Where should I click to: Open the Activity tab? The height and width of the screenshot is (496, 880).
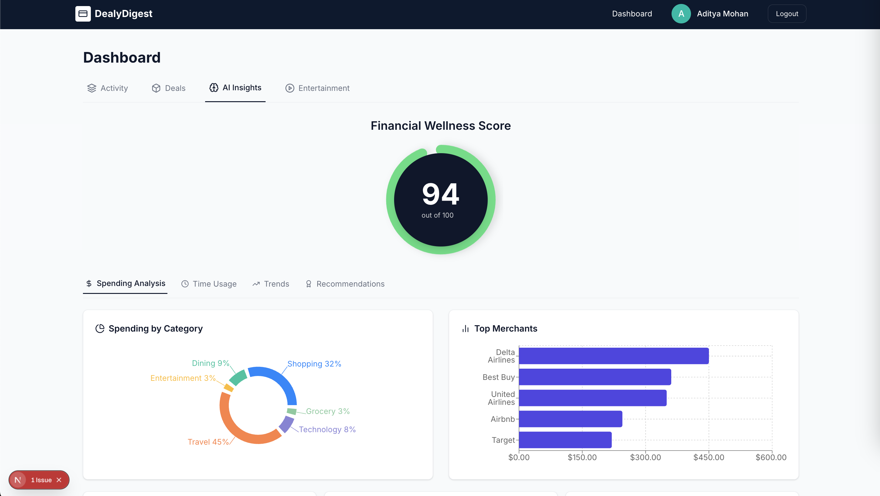pyautogui.click(x=108, y=88)
